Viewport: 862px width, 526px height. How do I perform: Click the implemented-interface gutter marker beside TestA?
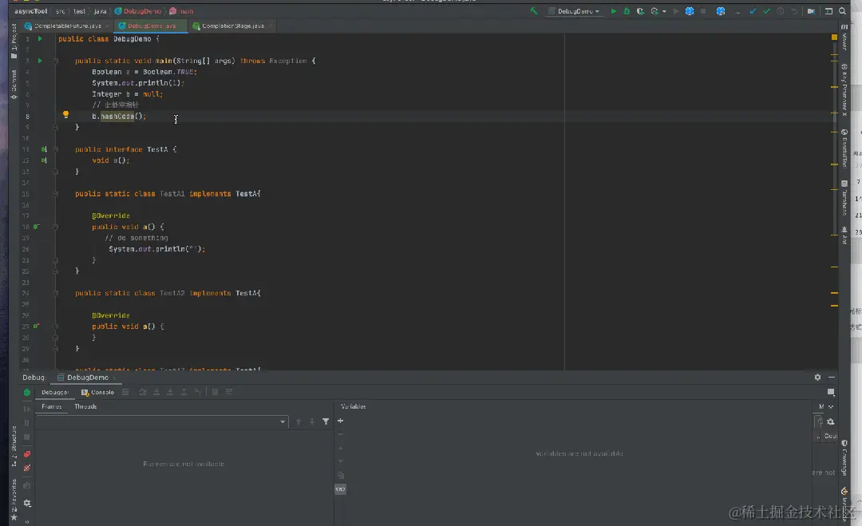[44, 149]
